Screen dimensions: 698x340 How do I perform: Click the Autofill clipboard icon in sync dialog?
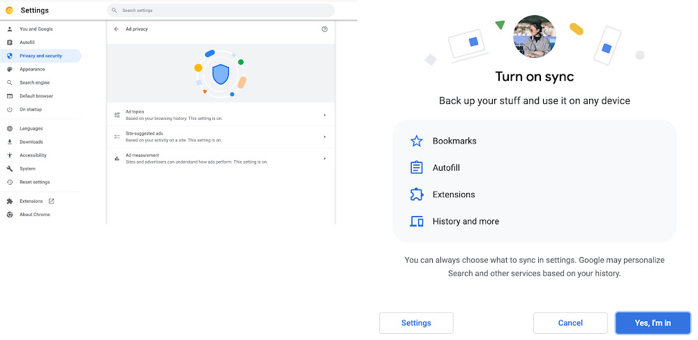(416, 167)
